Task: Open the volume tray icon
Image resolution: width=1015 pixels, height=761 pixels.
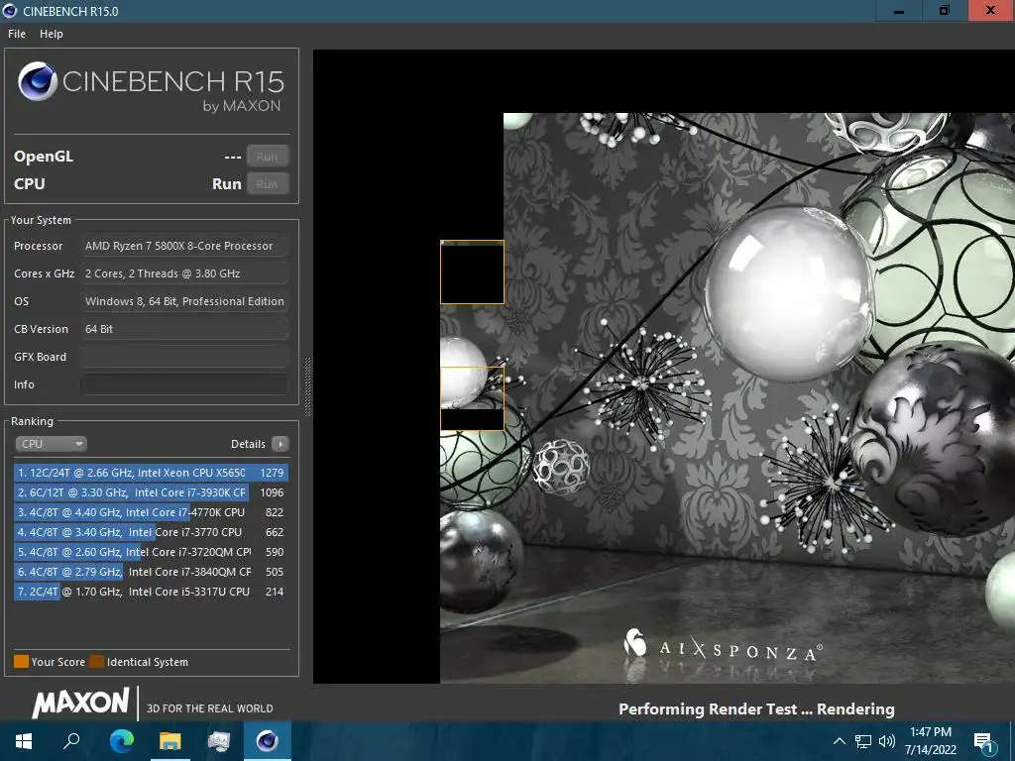Action: (x=887, y=741)
